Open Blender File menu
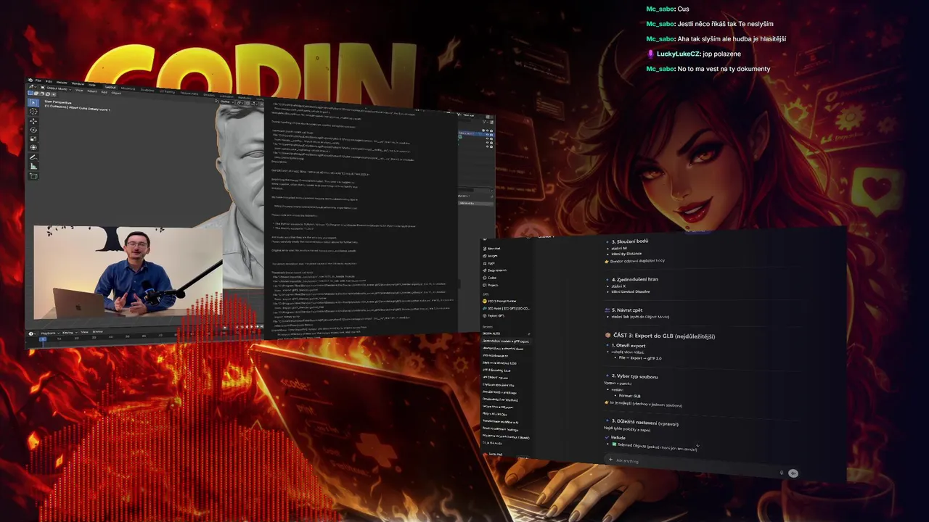929x522 pixels. point(38,80)
